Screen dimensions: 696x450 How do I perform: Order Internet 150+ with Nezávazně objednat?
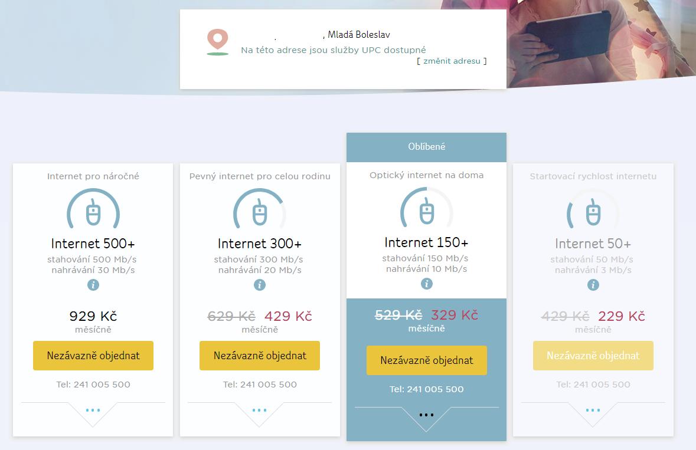coord(427,360)
